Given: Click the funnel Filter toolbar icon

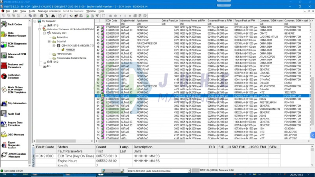Looking at the screenshot, I should [97, 16].
